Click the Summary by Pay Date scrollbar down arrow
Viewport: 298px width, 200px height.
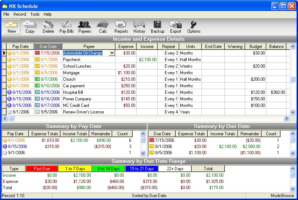[x=143, y=153]
